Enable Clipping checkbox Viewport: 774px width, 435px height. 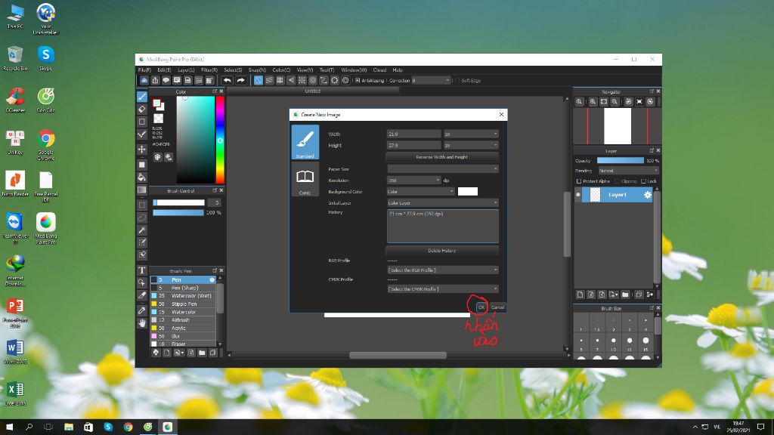tap(617, 181)
